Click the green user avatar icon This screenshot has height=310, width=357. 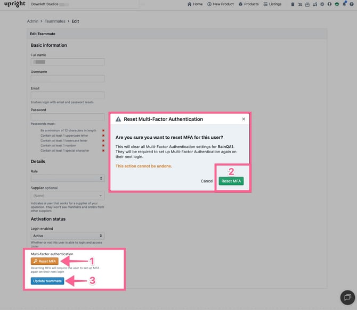point(337,4)
